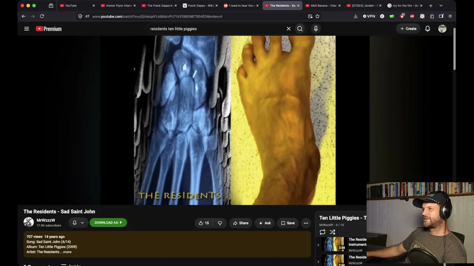474x266 pixels.
Task: Switch to the cry for the fire tab
Action: [405, 6]
